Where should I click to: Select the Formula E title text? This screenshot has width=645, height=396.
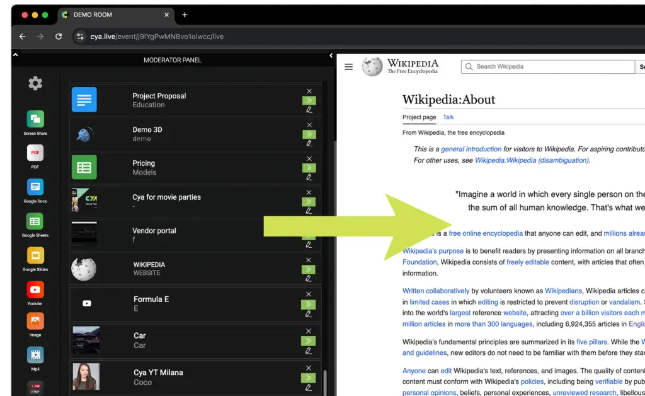click(151, 300)
